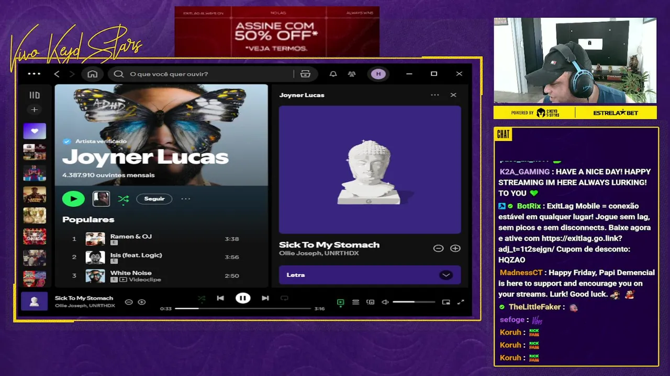
Task: Click the sefoge username in chat
Action: pos(512,320)
